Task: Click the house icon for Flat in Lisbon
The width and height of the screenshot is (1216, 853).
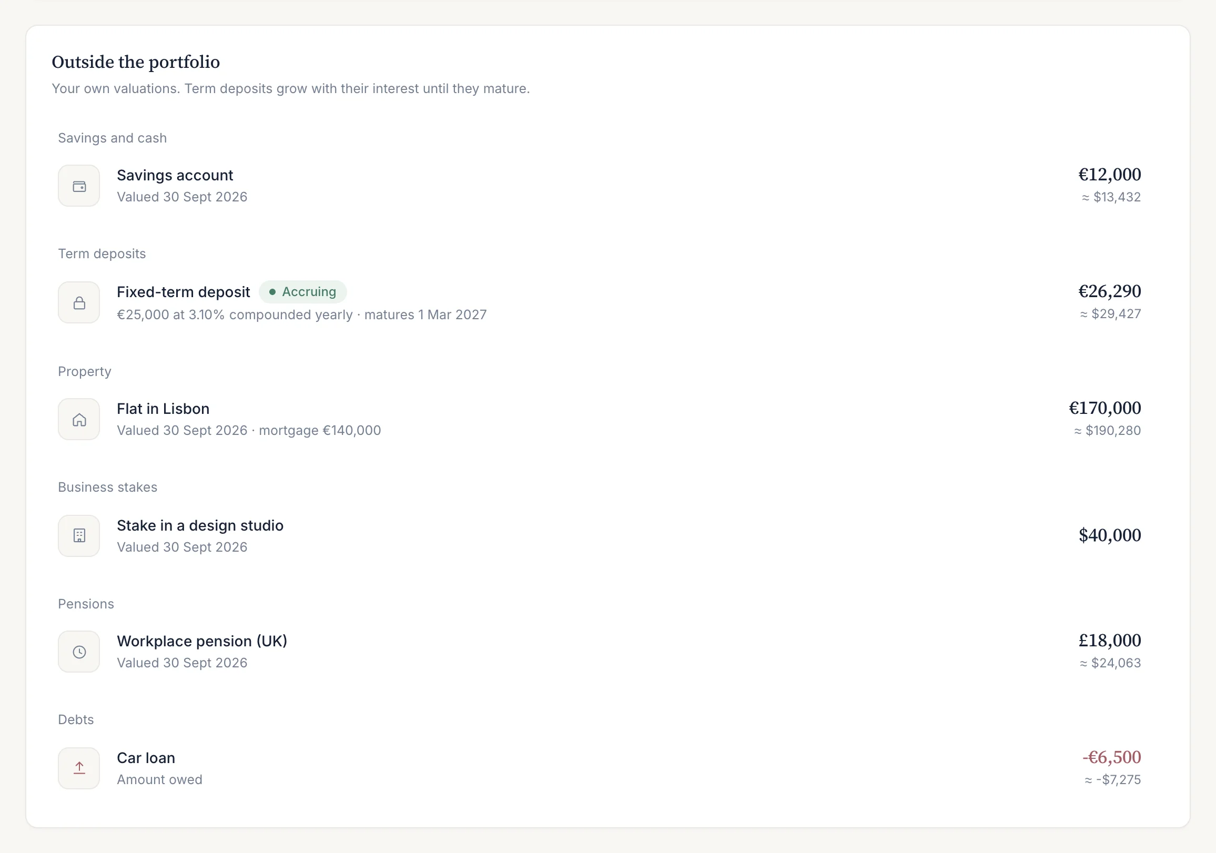Action: (x=79, y=419)
